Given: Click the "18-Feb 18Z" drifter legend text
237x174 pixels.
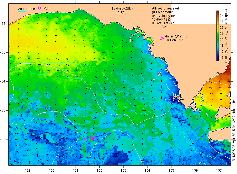Looking at the screenshot, I should (x=174, y=40).
